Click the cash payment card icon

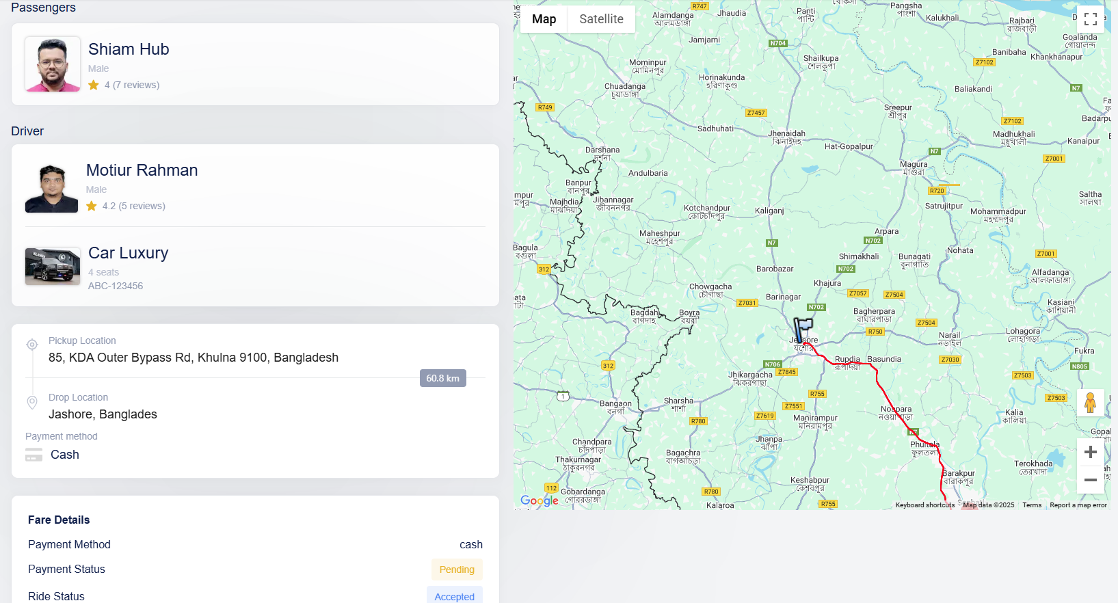[34, 455]
